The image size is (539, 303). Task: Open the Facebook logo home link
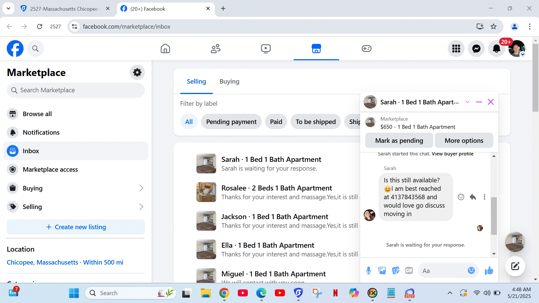pyautogui.click(x=15, y=49)
